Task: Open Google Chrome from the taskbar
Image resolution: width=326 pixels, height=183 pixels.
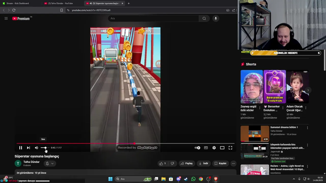Action: 201,179
